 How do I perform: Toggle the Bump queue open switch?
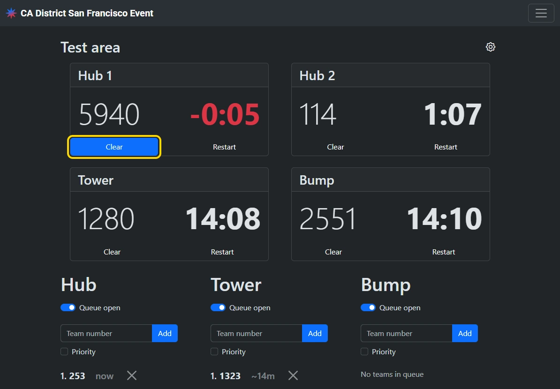368,308
